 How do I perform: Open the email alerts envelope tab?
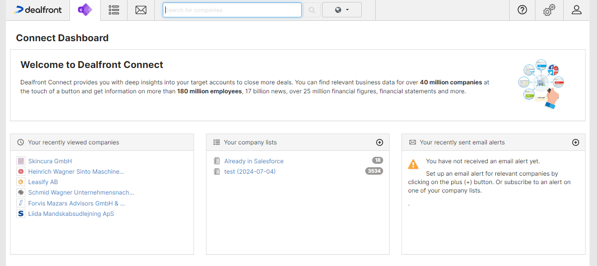click(x=141, y=10)
